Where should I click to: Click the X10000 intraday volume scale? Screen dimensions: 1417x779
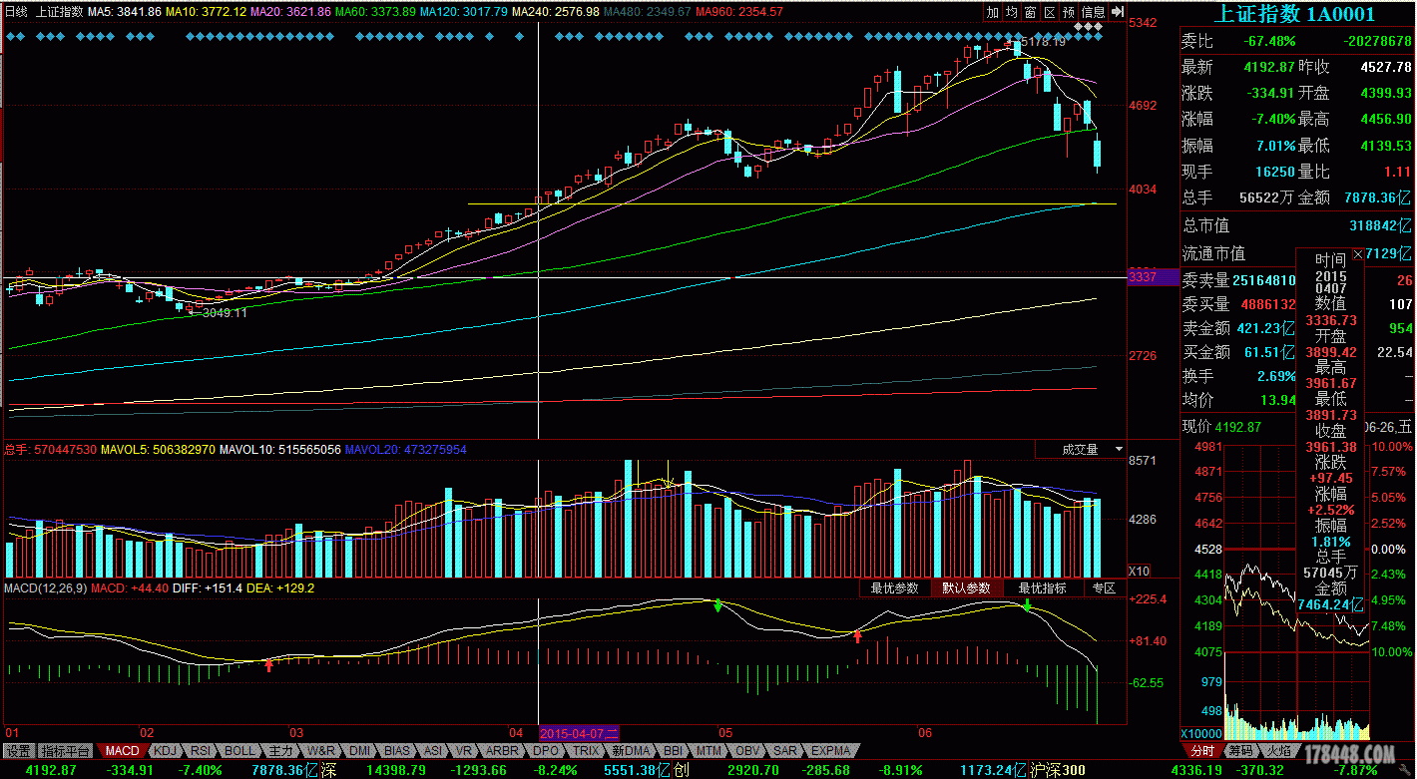pos(1202,734)
